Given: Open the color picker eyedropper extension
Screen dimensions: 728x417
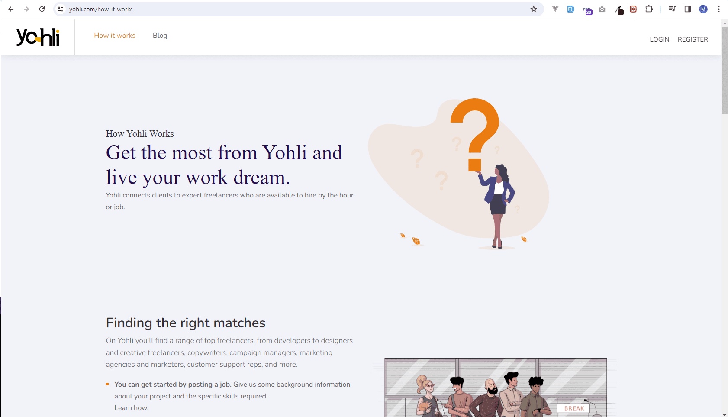Looking at the screenshot, I should tap(619, 10).
